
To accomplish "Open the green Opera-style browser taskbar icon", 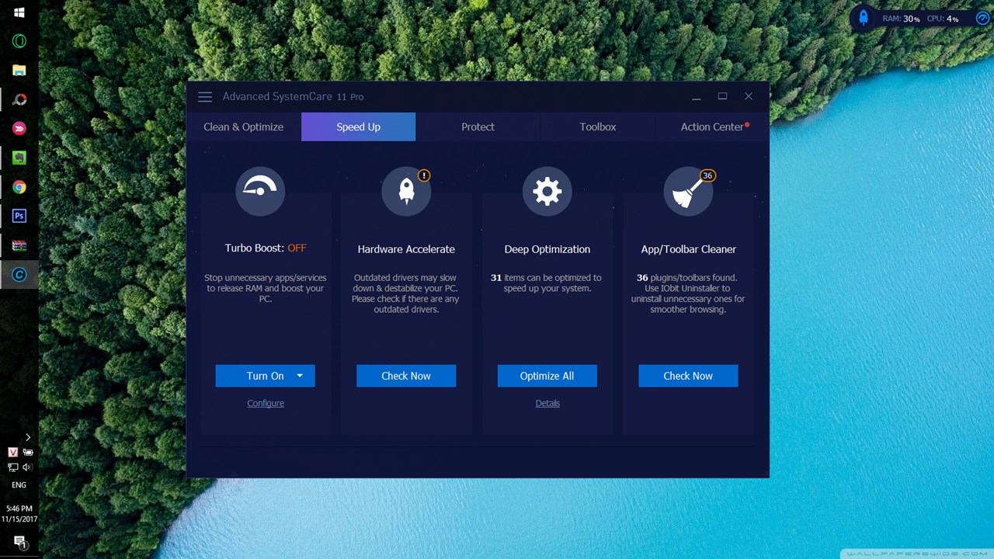I will coord(19,41).
